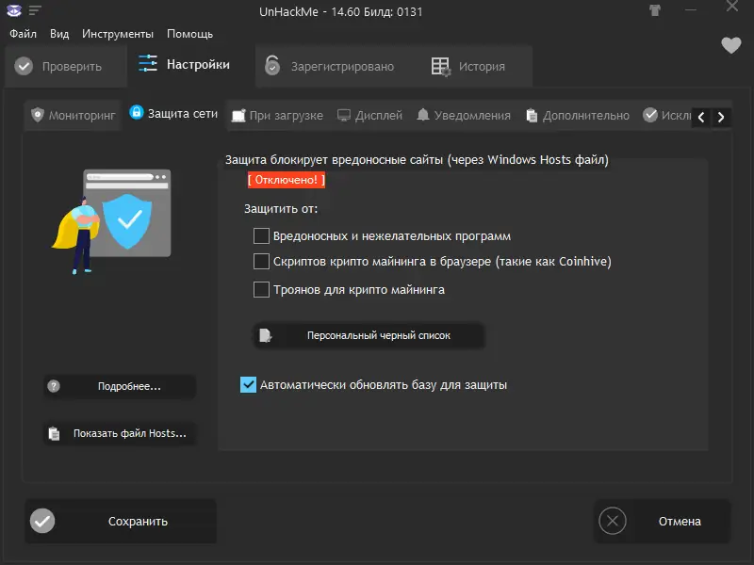Enable protection from Троянов для крипто майнинга
Screen dimensions: 754x565
261,290
